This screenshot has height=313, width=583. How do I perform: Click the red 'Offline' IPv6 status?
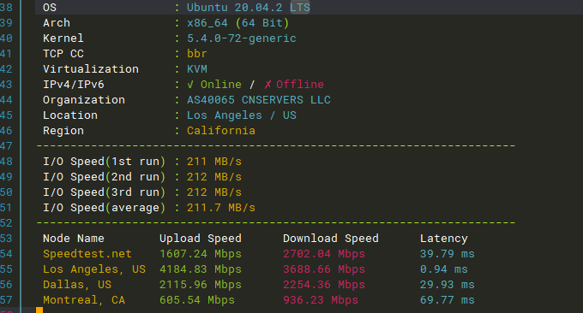(300, 85)
